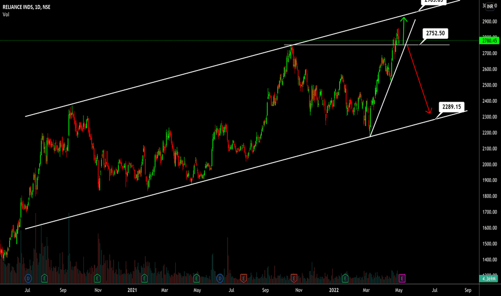The width and height of the screenshot is (501, 296).
Task: Click the 2289.15 price label callout
Action: [452, 107]
